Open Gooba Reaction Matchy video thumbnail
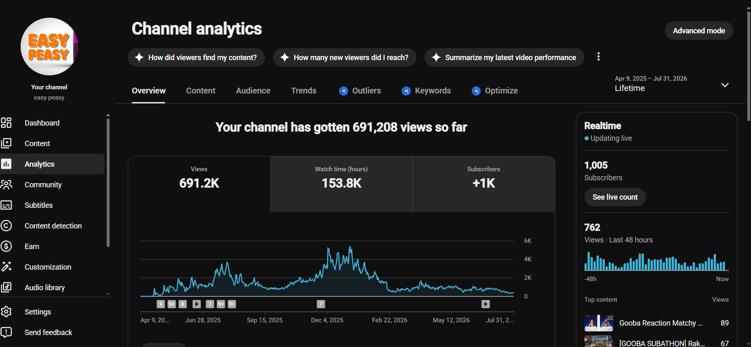The height and width of the screenshot is (347, 751). pos(599,323)
